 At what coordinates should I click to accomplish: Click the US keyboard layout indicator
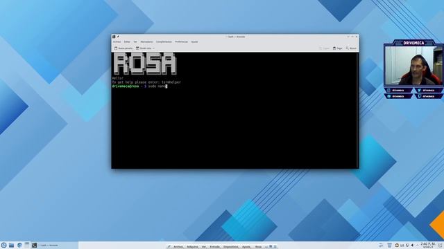click(x=402, y=246)
